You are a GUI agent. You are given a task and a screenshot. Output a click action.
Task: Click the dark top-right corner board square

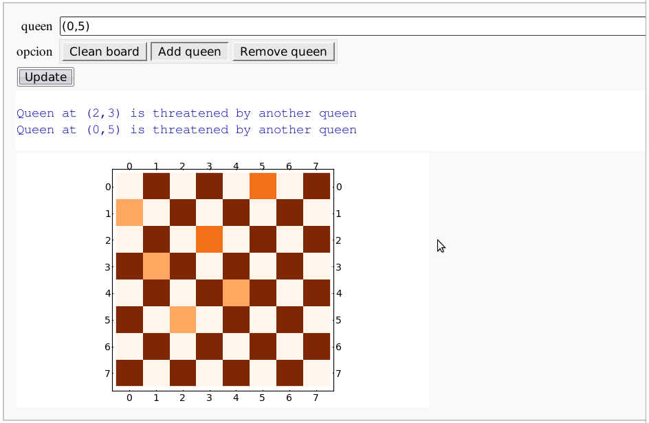pos(317,186)
